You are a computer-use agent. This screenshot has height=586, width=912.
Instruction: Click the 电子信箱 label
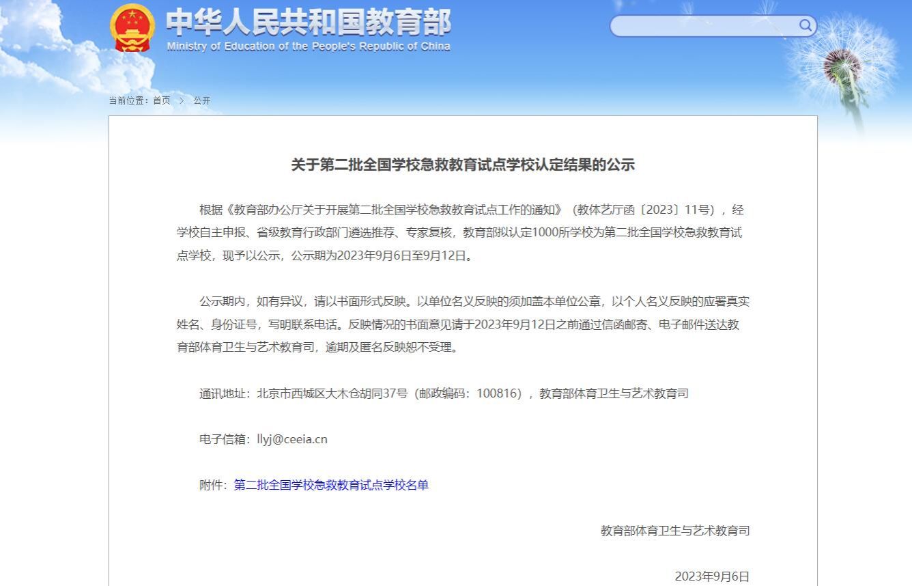tap(225, 439)
